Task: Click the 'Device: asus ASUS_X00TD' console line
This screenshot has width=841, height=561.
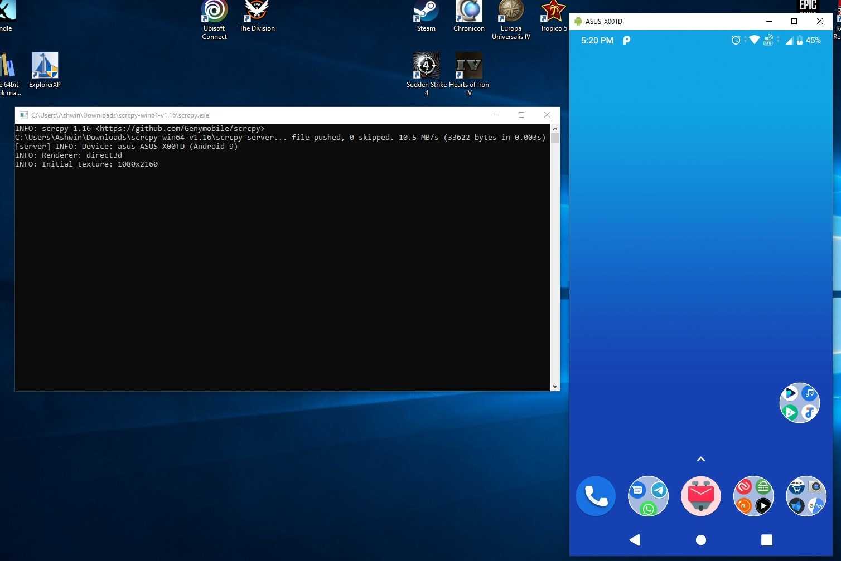Action: (x=127, y=147)
